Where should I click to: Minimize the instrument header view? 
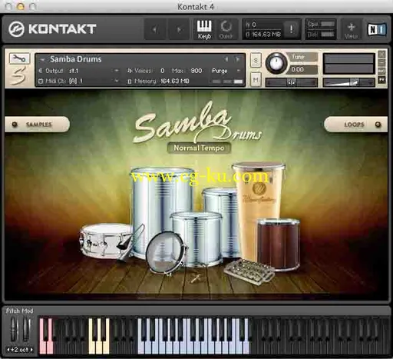pyautogui.click(x=381, y=62)
